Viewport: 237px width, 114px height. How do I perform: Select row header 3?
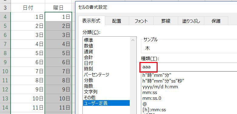[x=5, y=8]
